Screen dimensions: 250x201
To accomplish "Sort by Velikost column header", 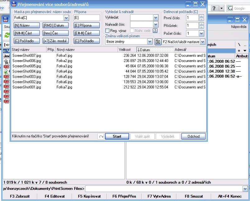I will [x=127, y=50].
